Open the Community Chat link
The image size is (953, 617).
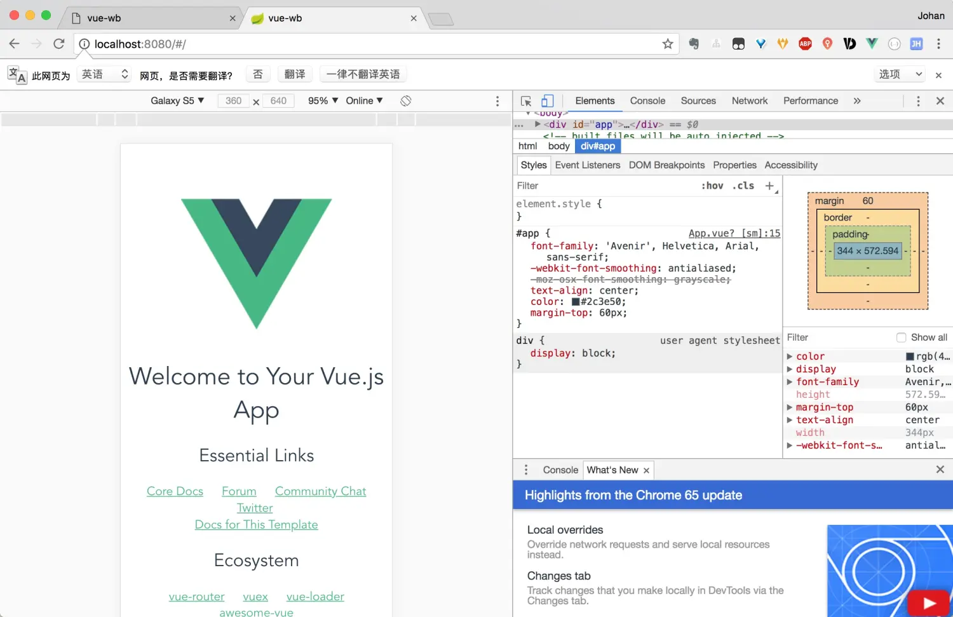point(320,491)
